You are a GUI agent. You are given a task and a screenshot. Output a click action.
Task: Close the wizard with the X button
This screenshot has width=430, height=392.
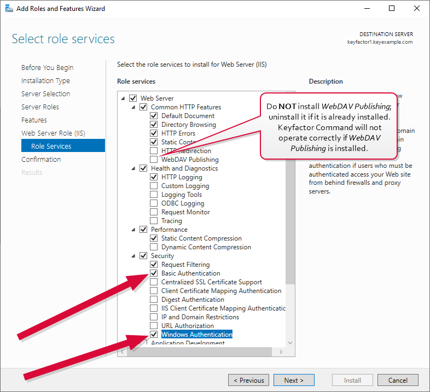(417, 9)
